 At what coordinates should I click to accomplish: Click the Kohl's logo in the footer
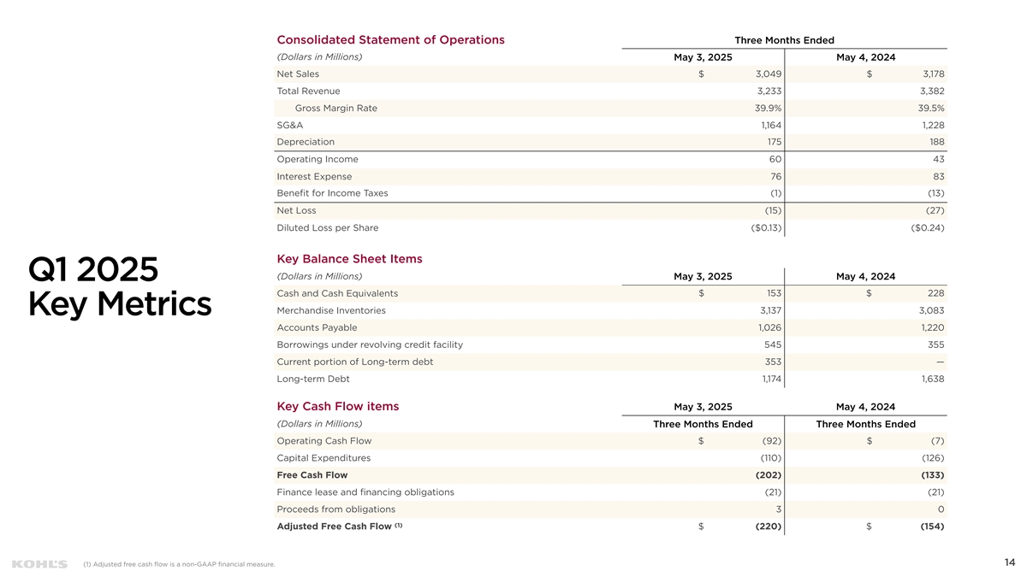click(x=39, y=563)
